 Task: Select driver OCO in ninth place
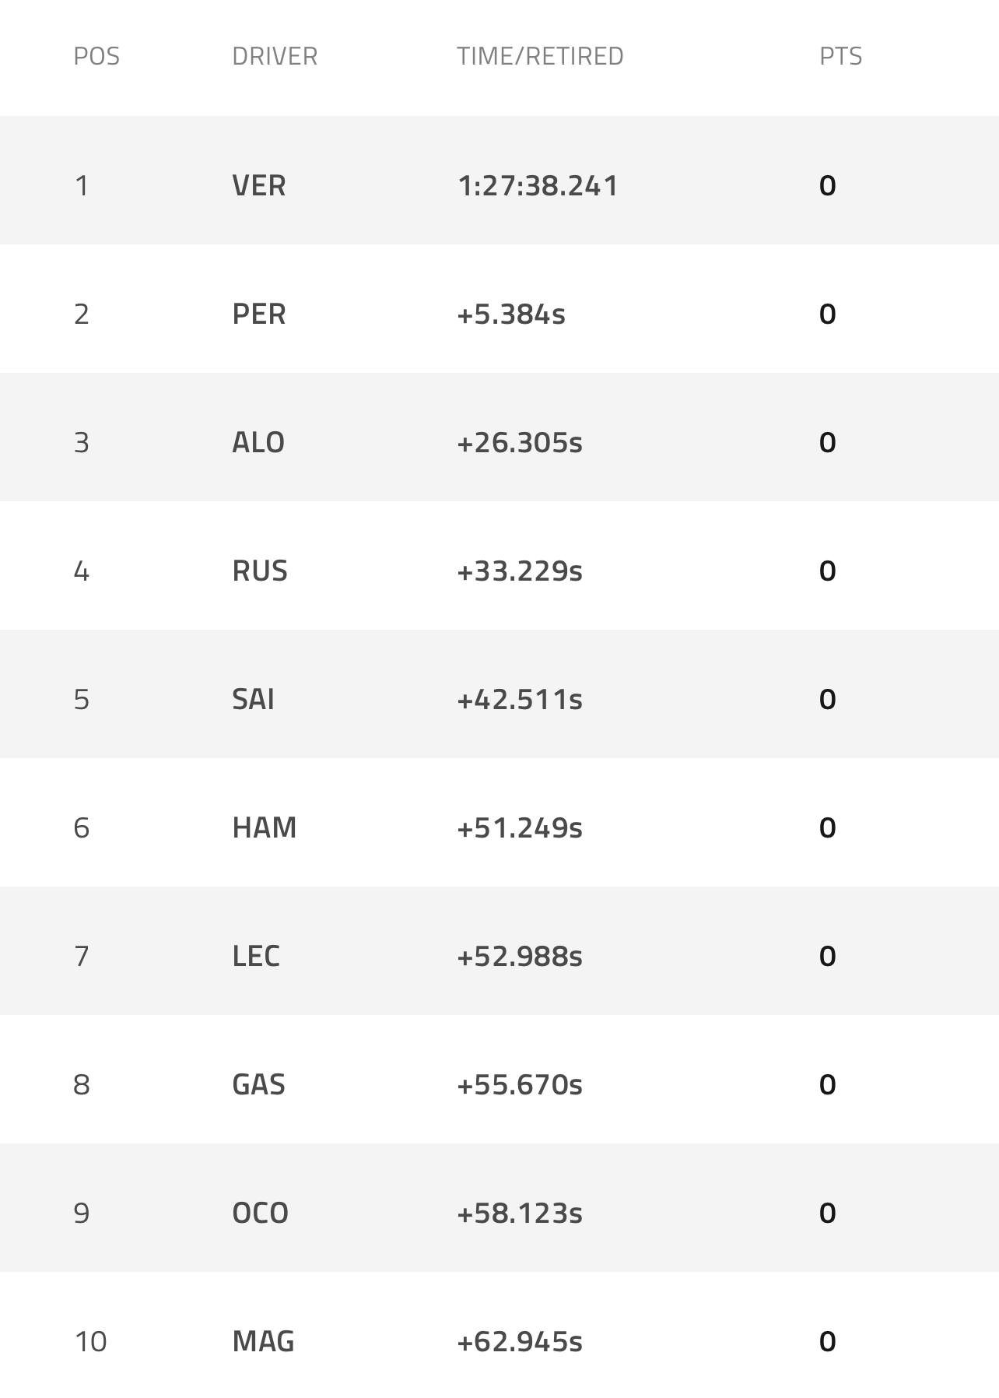(261, 1213)
